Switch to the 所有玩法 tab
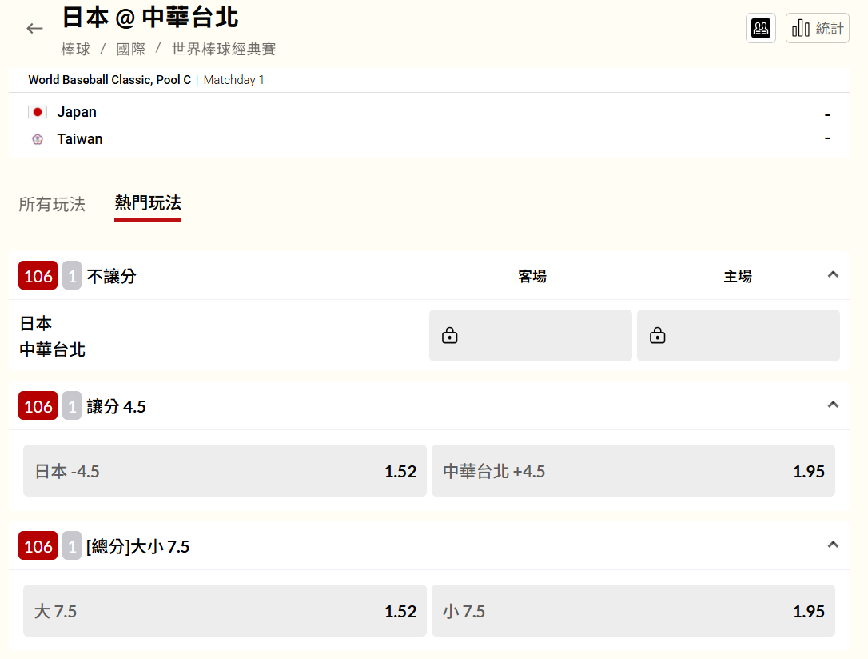The image size is (868, 659). pos(52,204)
